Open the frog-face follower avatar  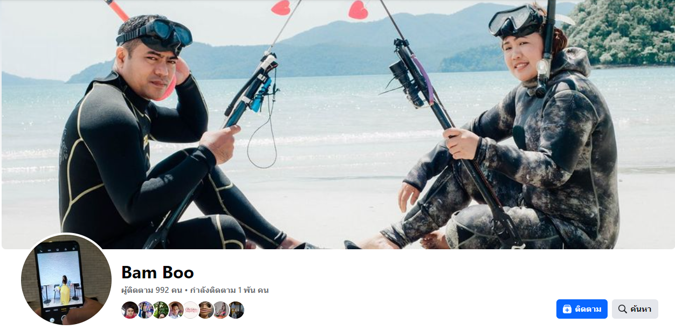[x=205, y=310]
